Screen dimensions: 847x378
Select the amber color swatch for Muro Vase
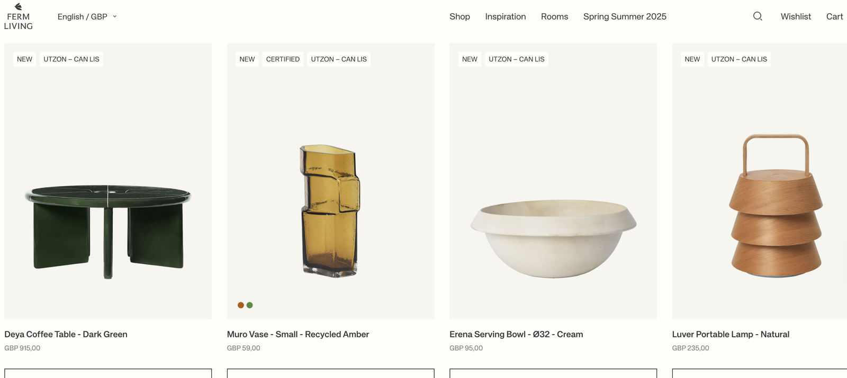241,305
